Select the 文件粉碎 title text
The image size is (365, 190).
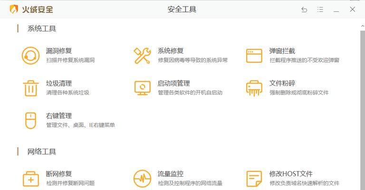coord(282,83)
